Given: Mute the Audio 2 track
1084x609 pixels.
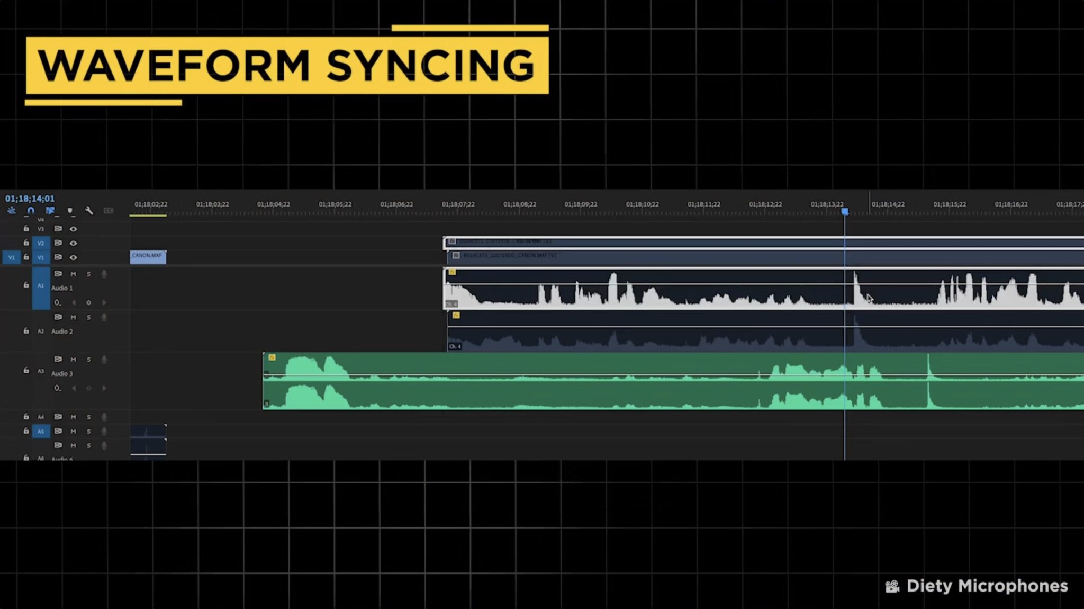Looking at the screenshot, I should point(74,317).
